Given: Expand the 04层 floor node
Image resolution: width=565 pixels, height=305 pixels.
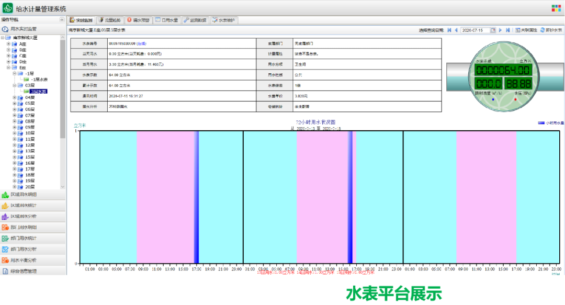Looking at the screenshot, I should [15, 97].
